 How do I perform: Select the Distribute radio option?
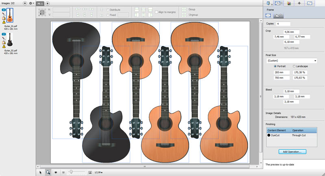click(108, 10)
